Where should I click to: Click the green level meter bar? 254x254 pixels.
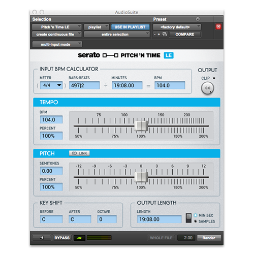(x=99, y=238)
